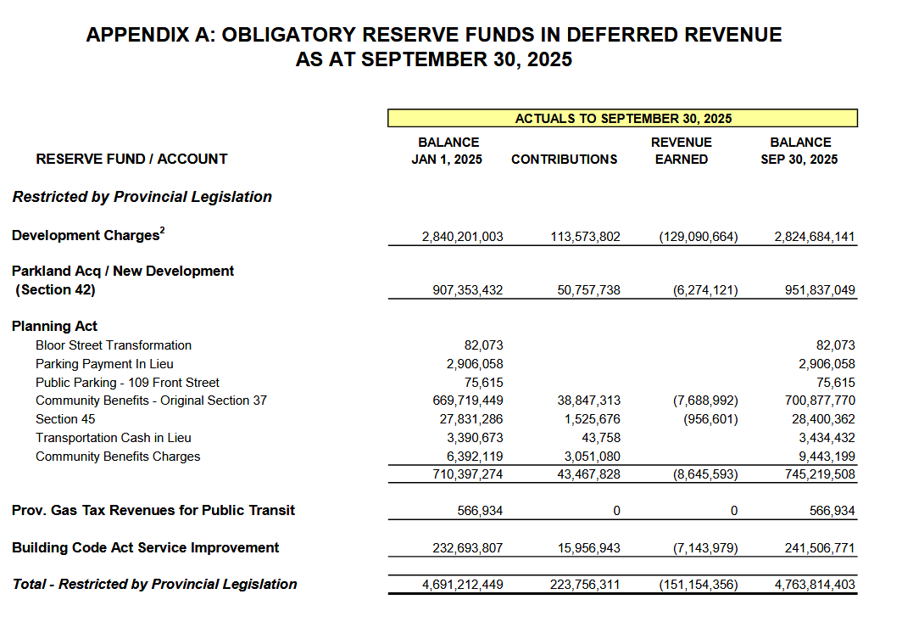Image resolution: width=902 pixels, height=622 pixels.
Task: Click the superscript footnote 2 on Development Charges
Action: point(162,231)
